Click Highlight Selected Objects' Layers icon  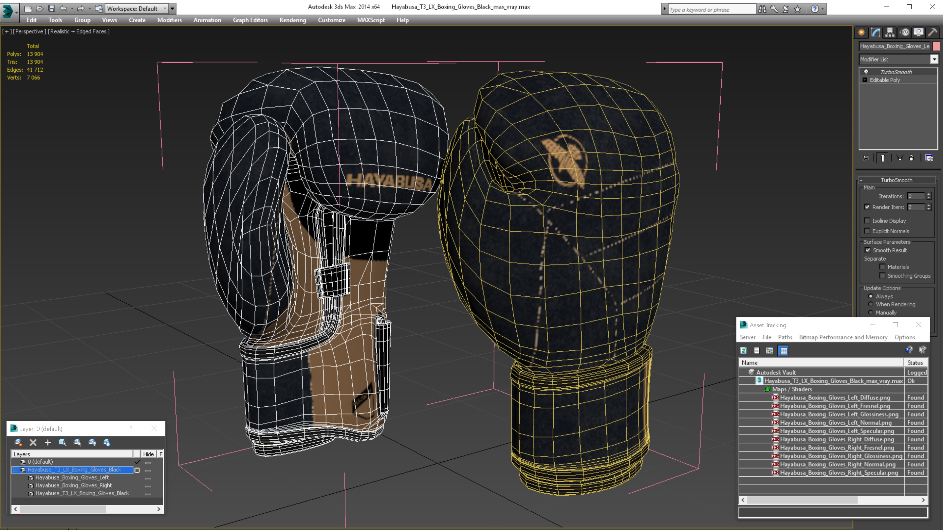[x=77, y=443]
